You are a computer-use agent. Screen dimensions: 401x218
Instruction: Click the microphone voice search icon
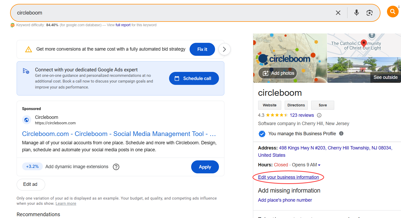click(356, 12)
